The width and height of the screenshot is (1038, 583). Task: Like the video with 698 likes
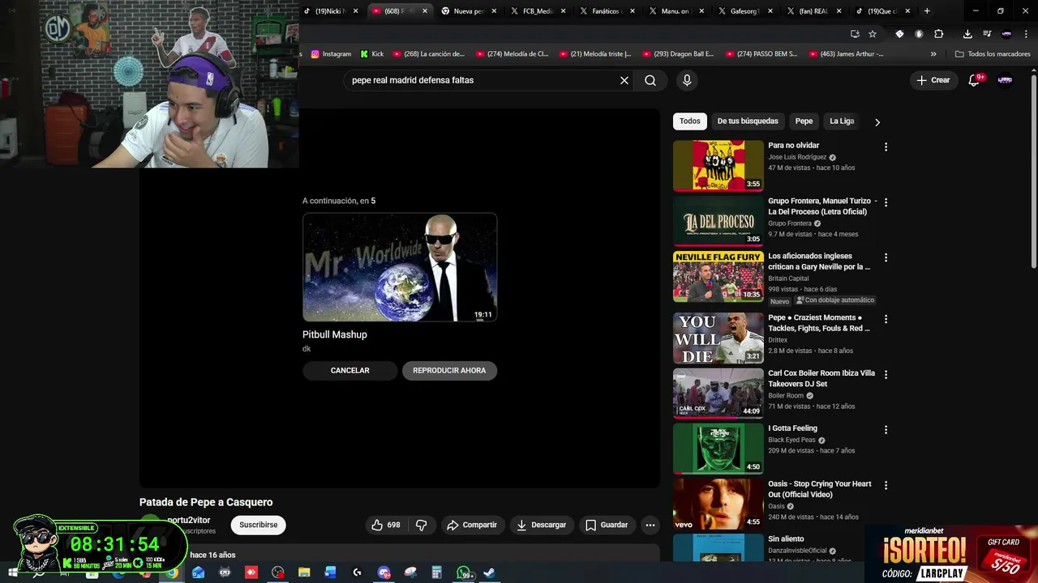[385, 525]
